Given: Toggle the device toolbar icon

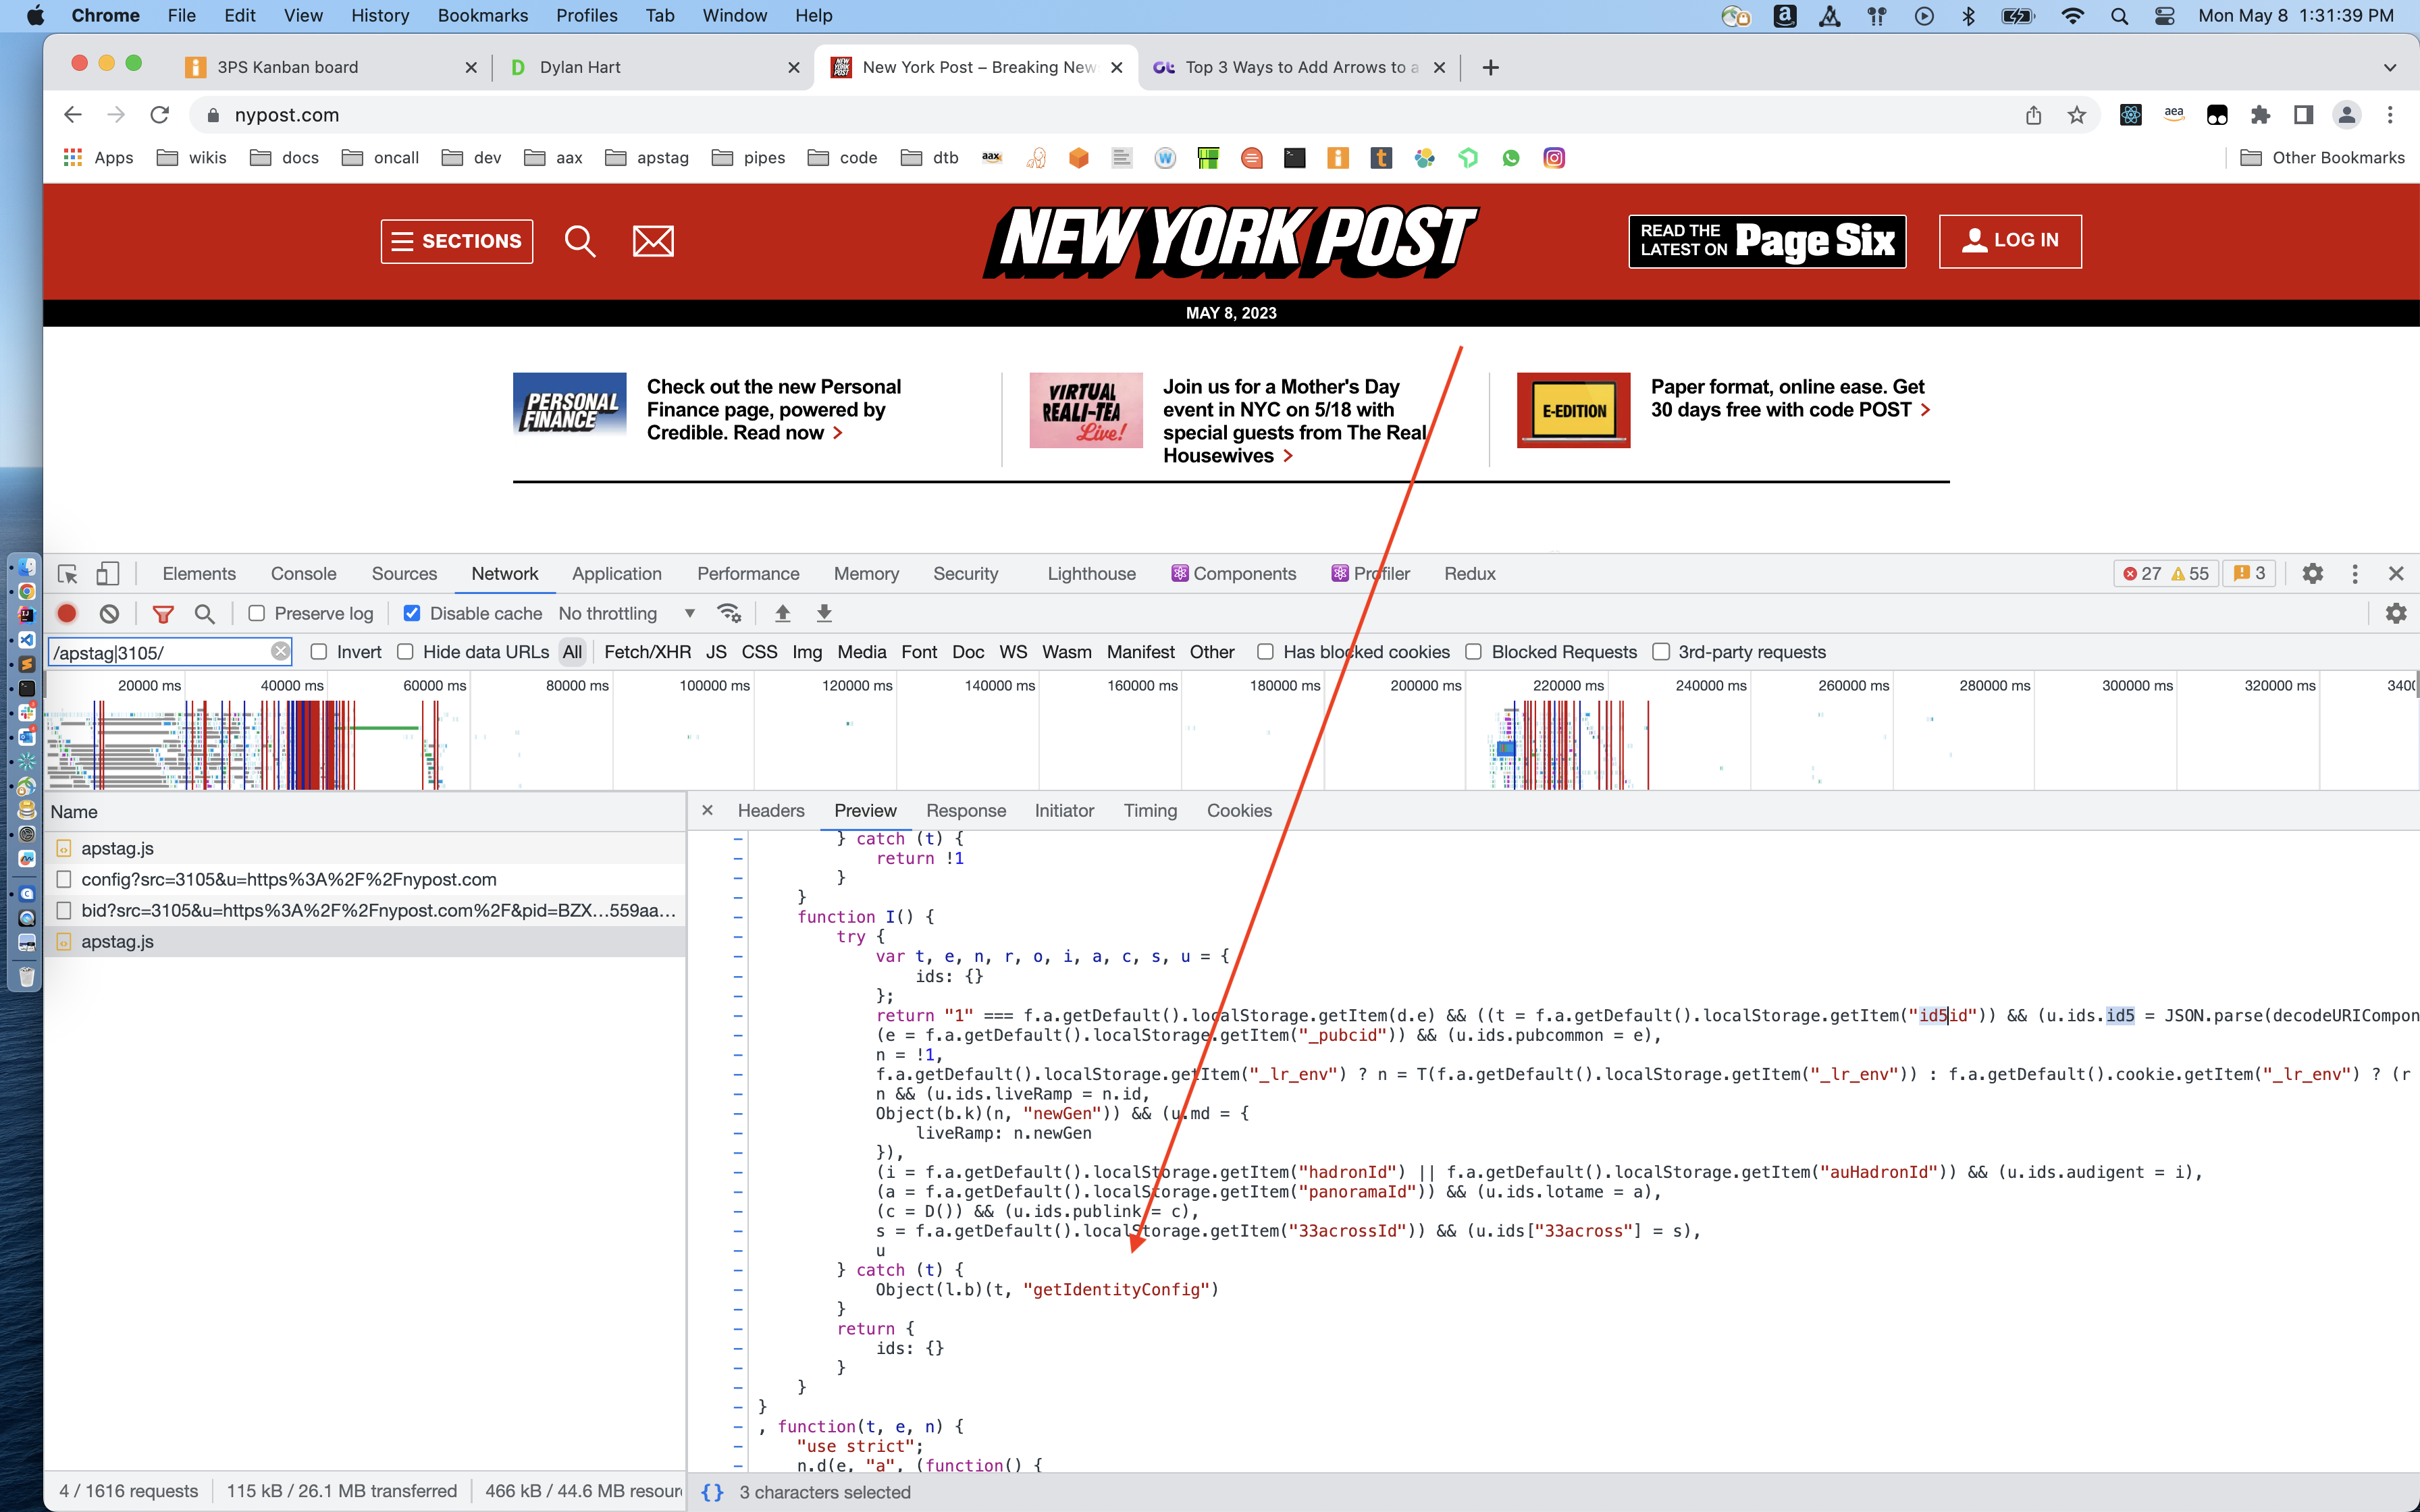Looking at the screenshot, I should point(107,574).
